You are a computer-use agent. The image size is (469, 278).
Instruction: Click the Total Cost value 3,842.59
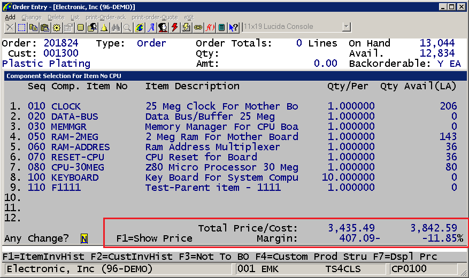click(434, 228)
